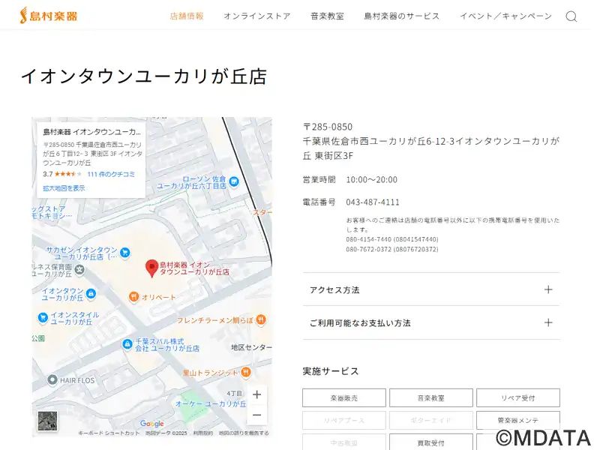Click the 千葉スバル株式会社 marker
The width and height of the screenshot is (600, 450).
[127, 344]
